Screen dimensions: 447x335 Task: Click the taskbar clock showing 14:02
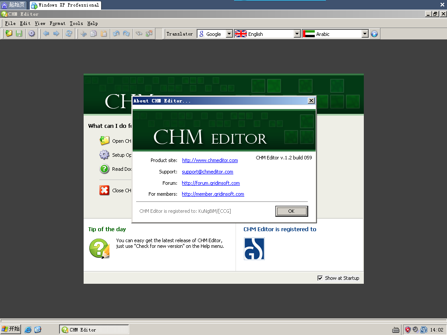coord(436,330)
